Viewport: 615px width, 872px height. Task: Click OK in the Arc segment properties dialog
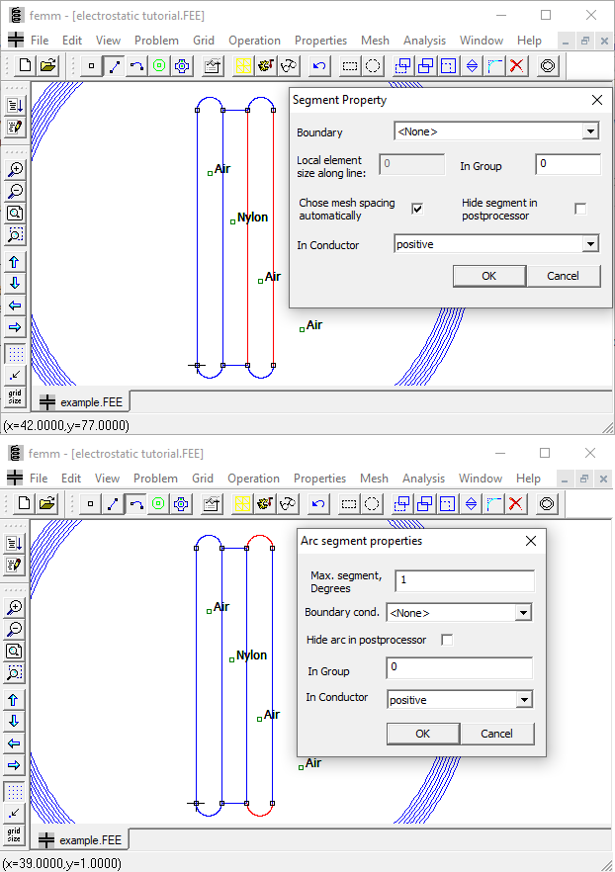(x=422, y=734)
